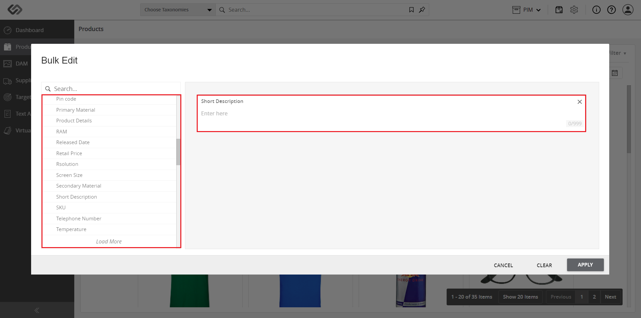Click the Red Bull can product thumbnail
641x318 pixels.
(x=411, y=291)
